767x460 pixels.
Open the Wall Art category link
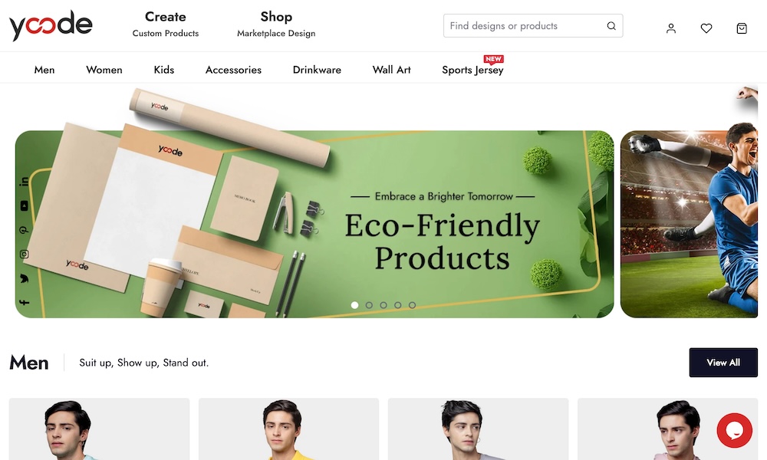(391, 70)
